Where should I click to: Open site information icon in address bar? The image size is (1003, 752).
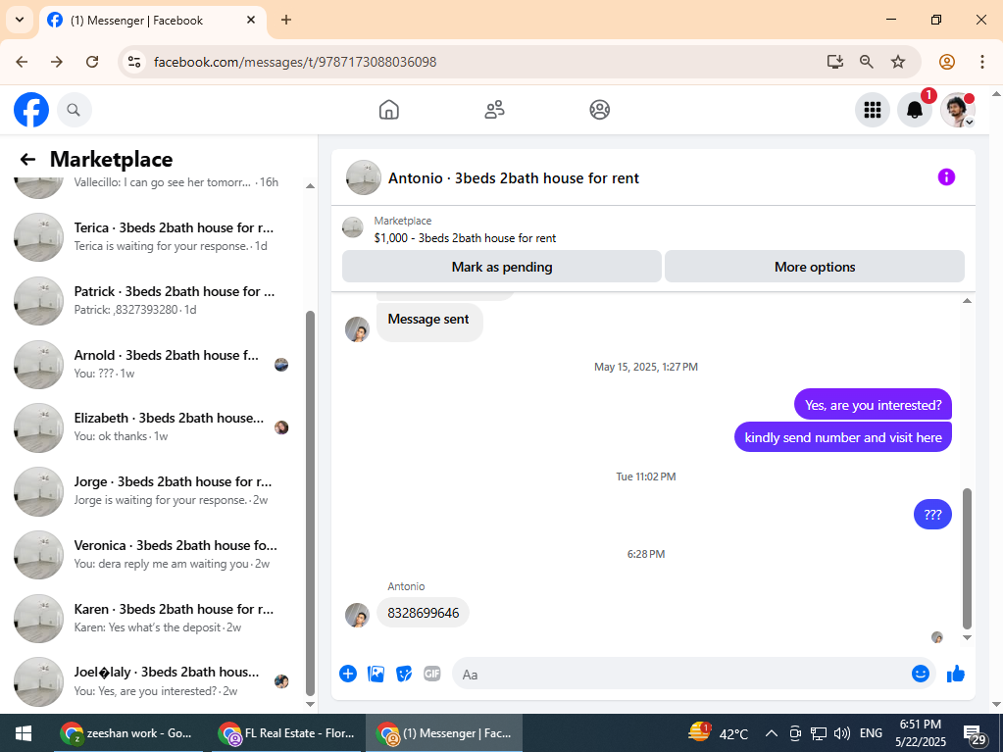click(134, 62)
